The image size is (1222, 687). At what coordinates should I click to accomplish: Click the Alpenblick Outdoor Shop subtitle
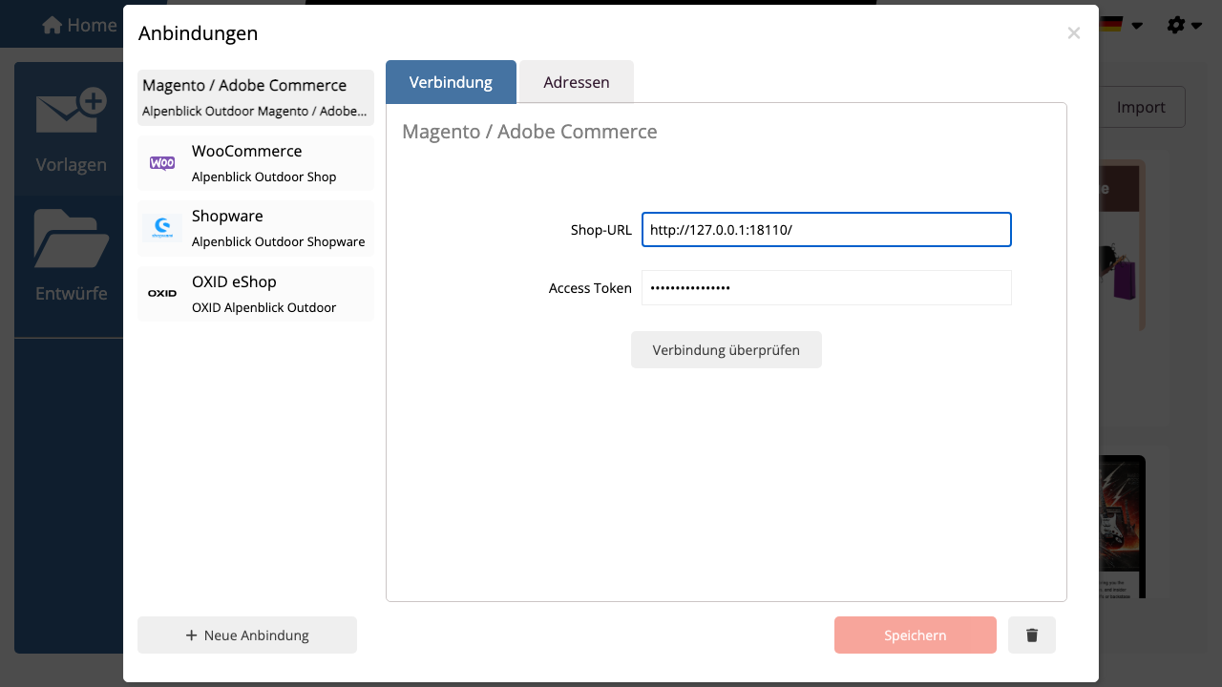coord(264,177)
